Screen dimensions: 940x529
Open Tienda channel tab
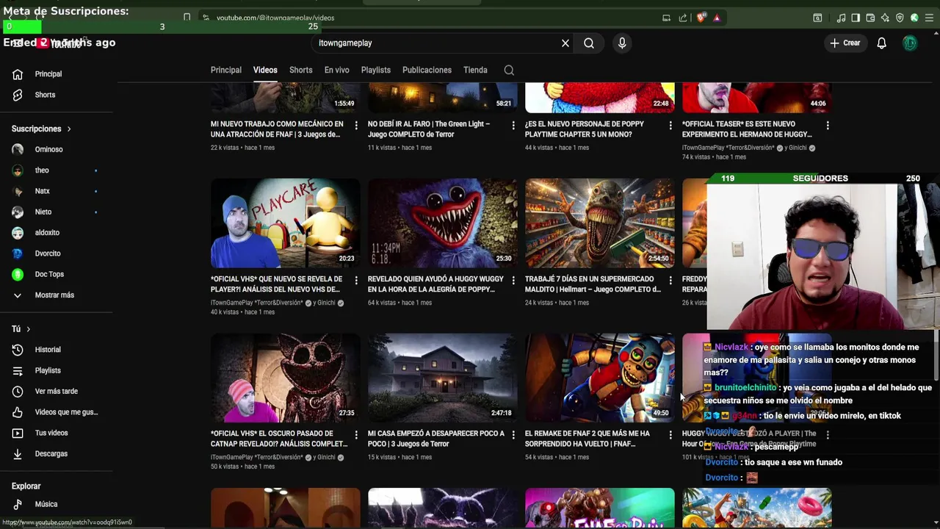click(x=475, y=71)
